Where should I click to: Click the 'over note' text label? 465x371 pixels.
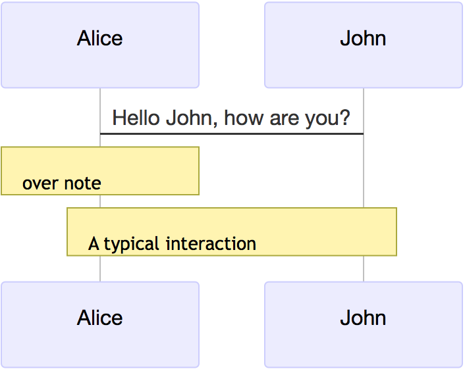[62, 184]
